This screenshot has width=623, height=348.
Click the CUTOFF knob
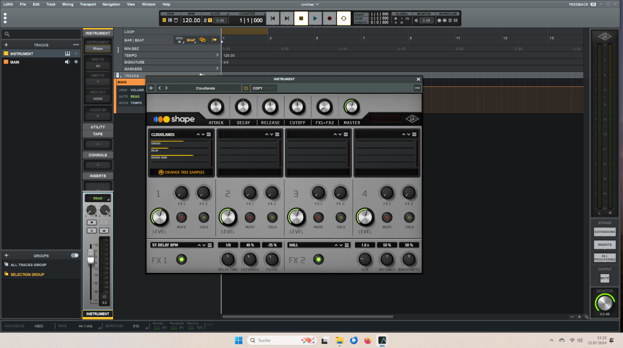(x=297, y=107)
